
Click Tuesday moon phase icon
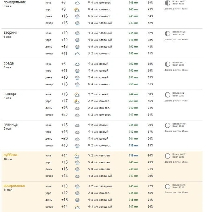tap(167, 34)
